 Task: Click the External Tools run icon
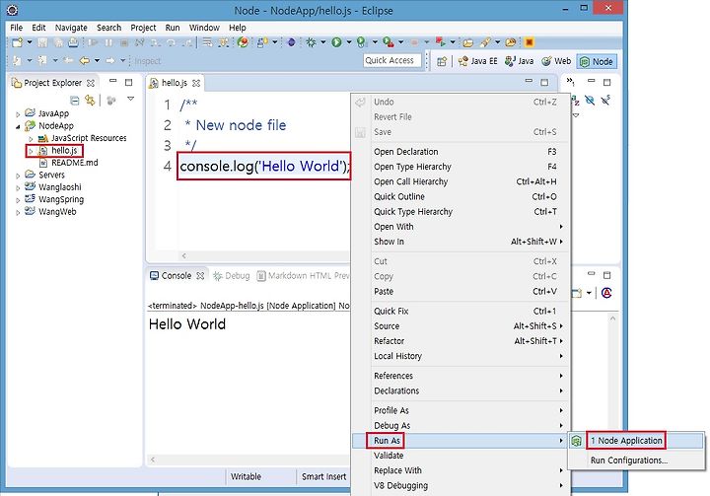click(x=389, y=42)
